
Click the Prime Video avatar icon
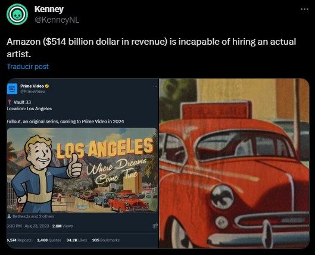coord(13,89)
